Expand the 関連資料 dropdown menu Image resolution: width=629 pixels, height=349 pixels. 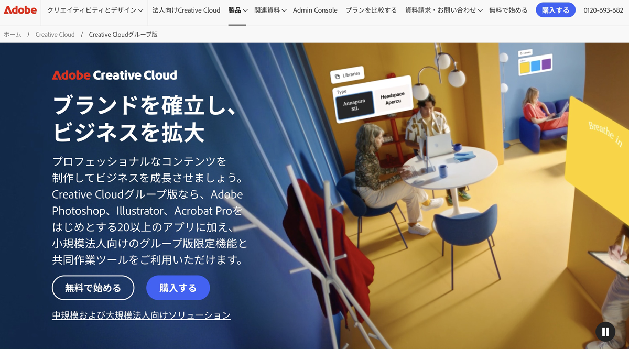coord(270,10)
